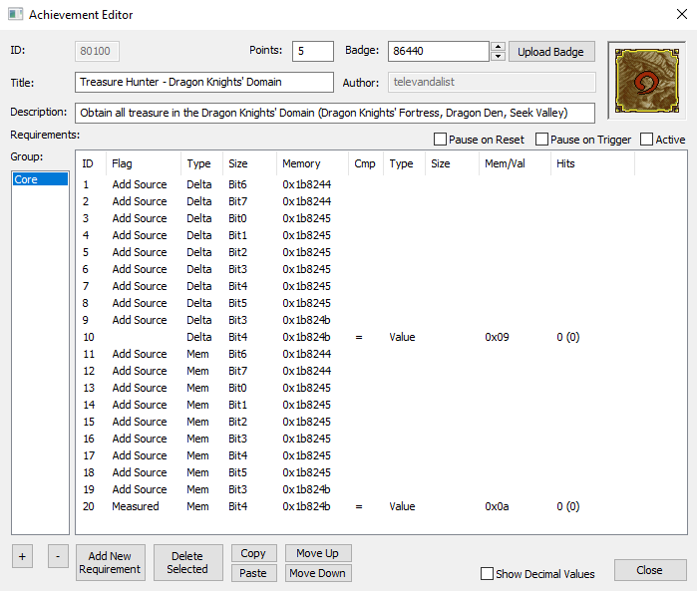
Task: Select row 19 Add Source flag
Action: [x=140, y=489]
